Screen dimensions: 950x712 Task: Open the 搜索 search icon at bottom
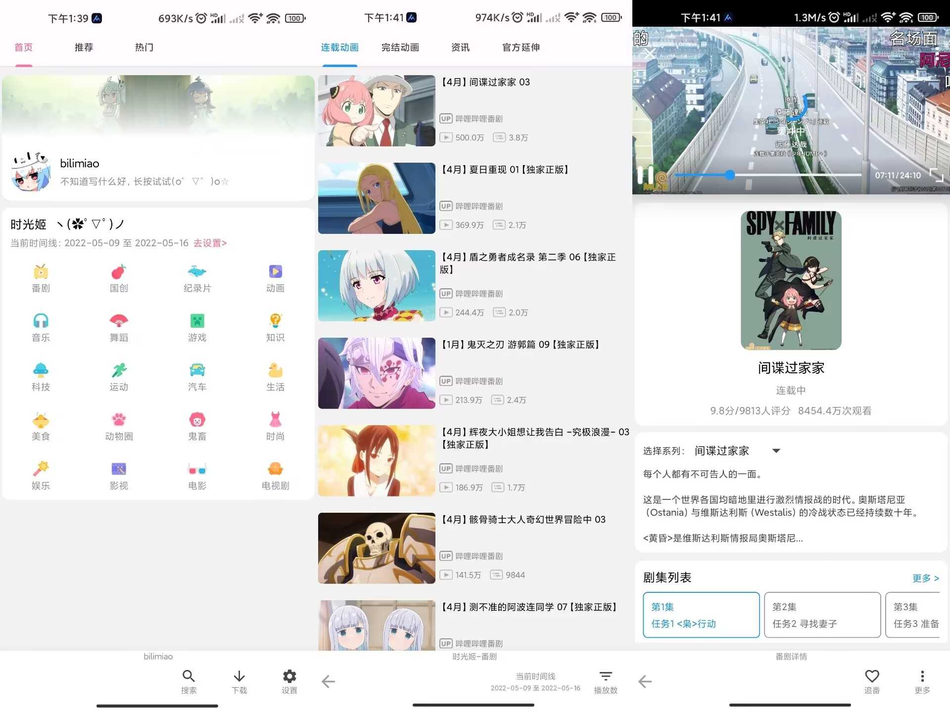189,681
